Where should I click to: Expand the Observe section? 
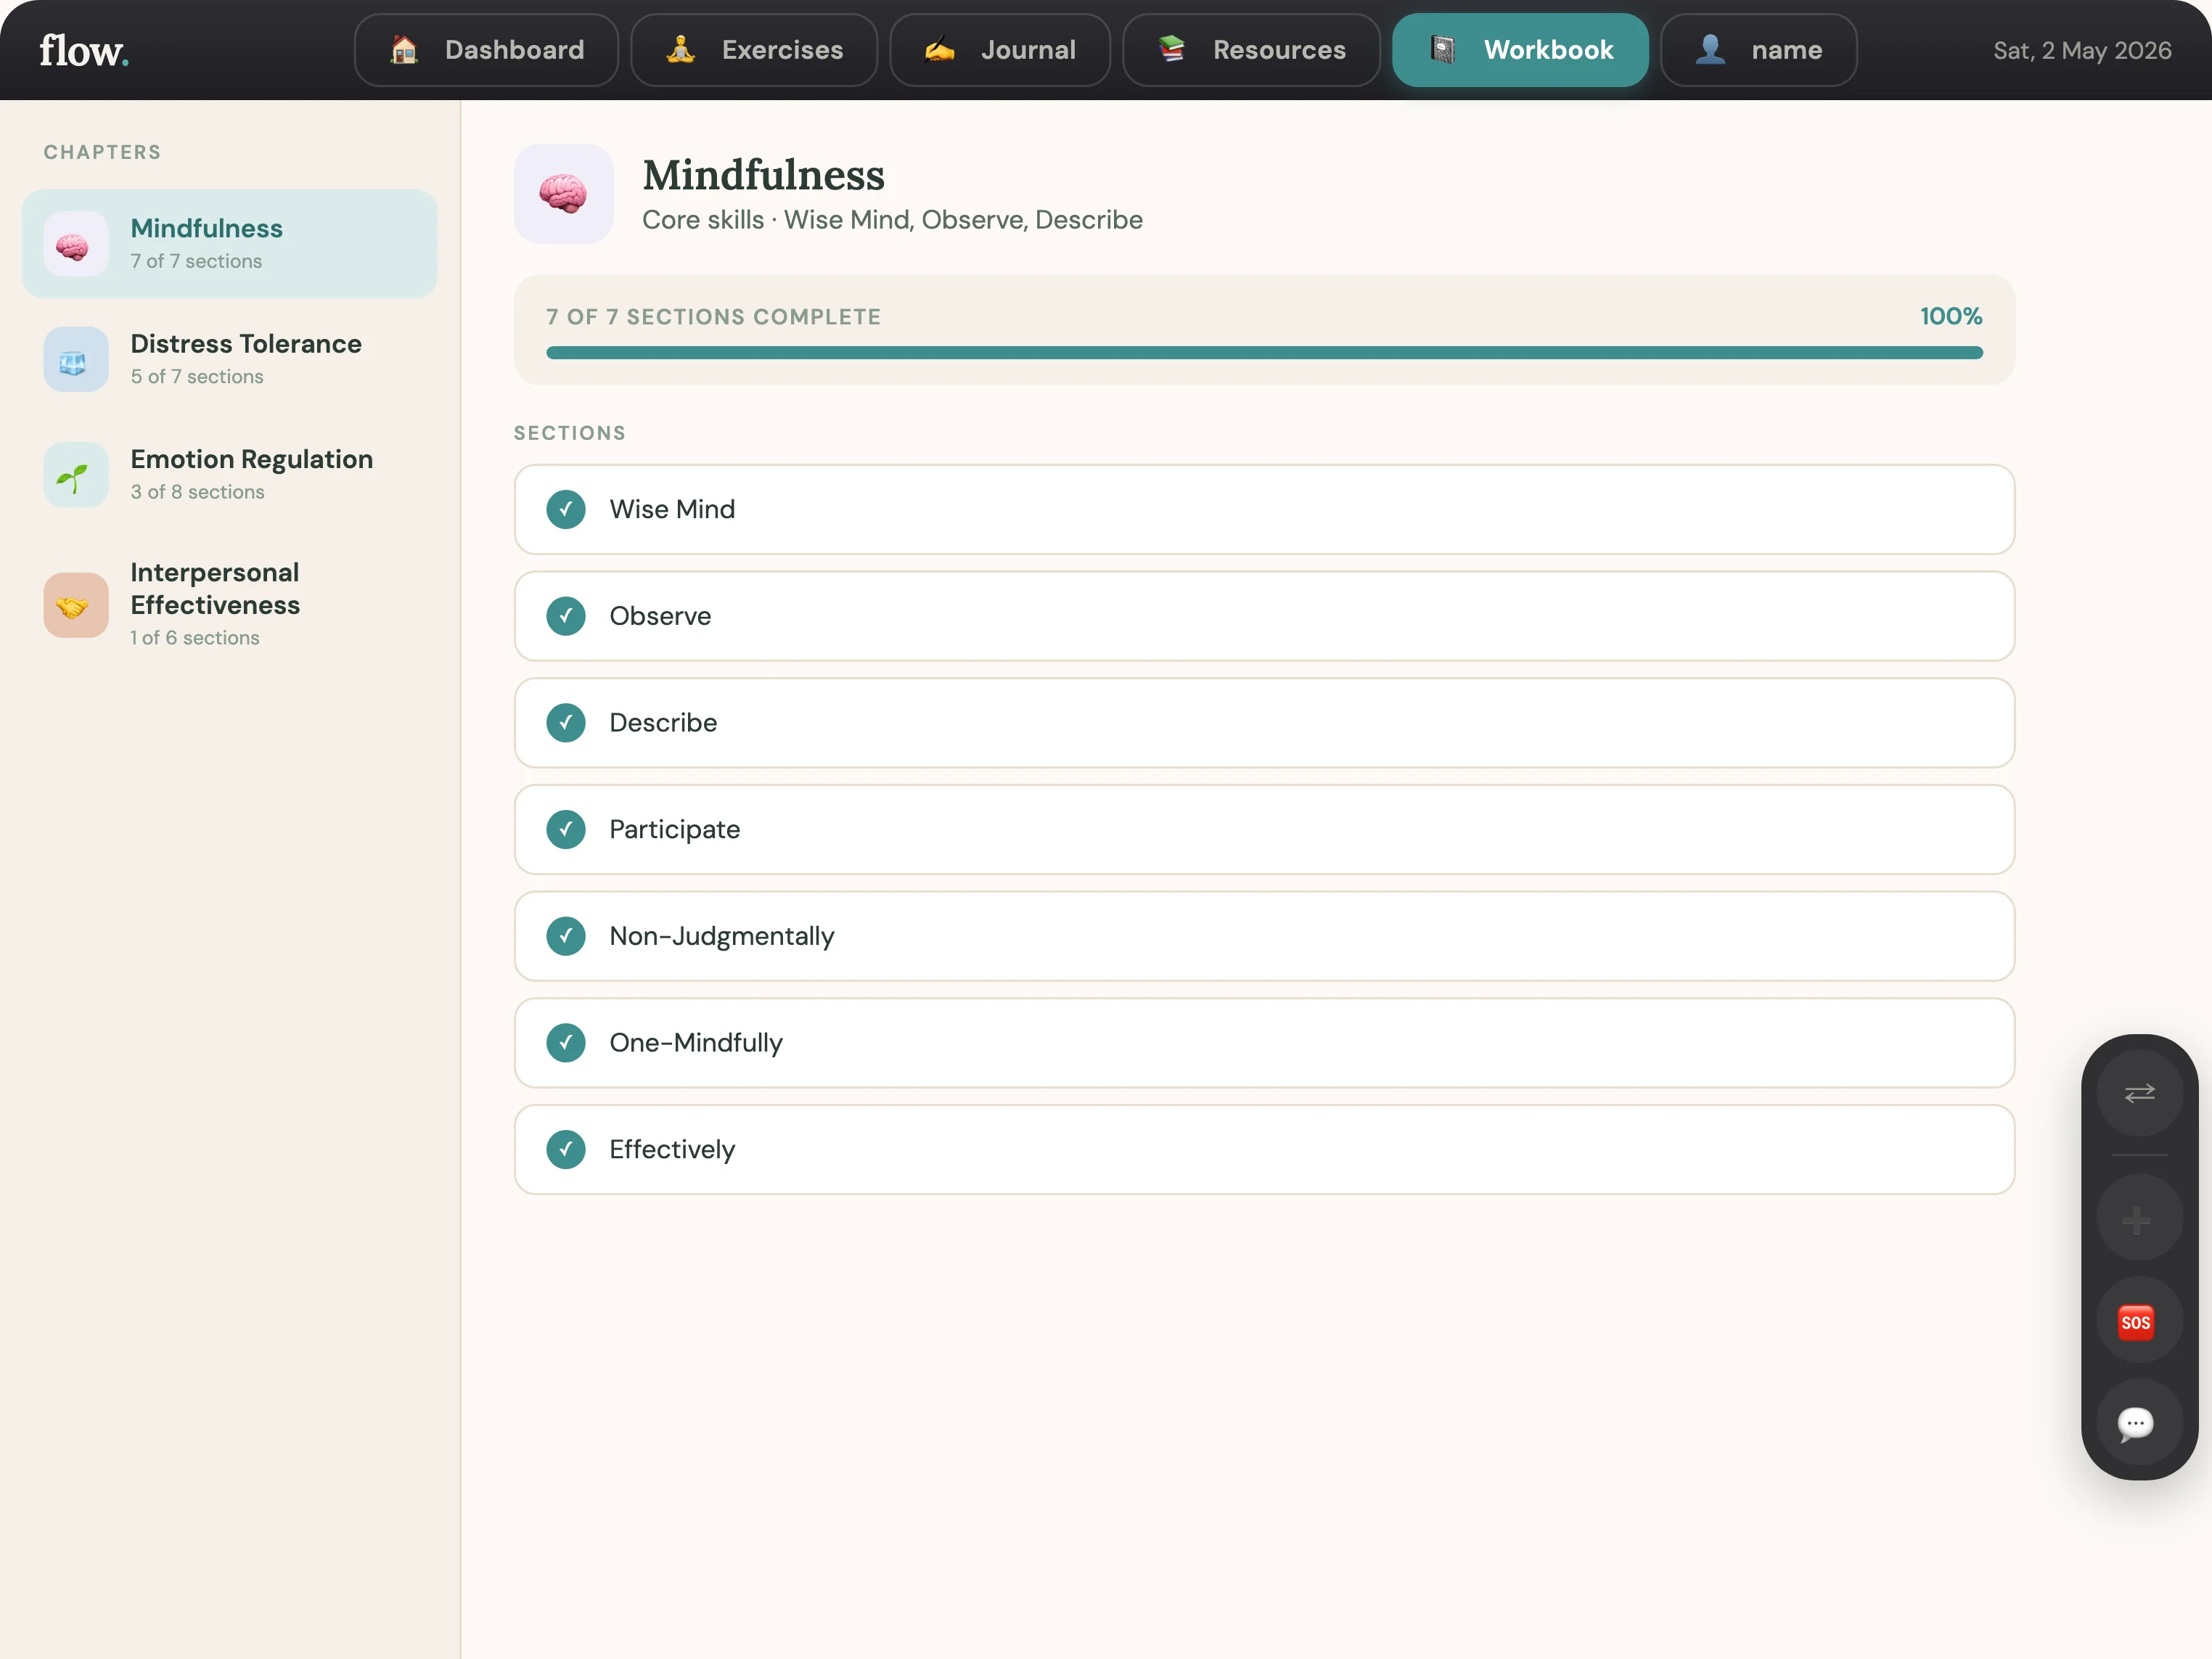(x=1264, y=616)
